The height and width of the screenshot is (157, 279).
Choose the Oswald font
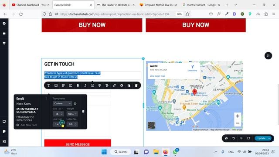coord(20,99)
